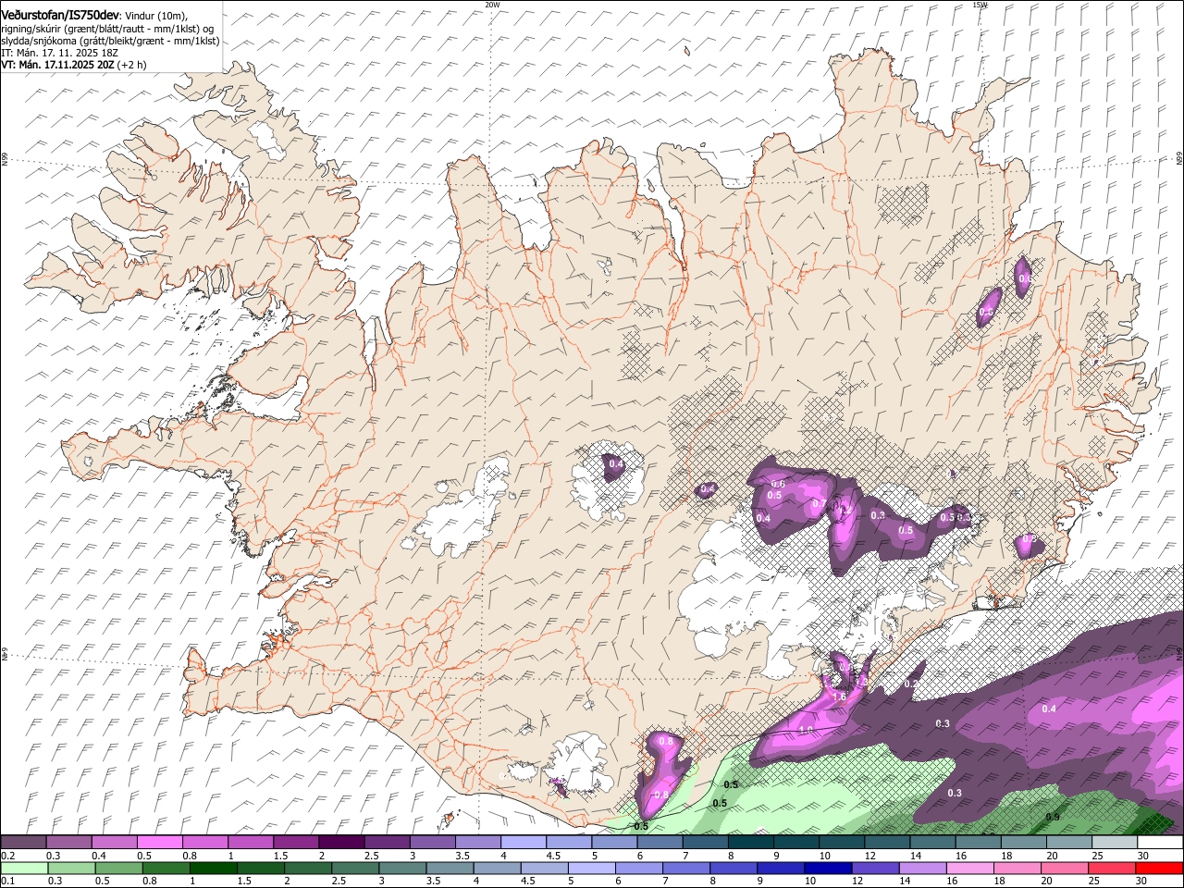Pick light pink lower swatch for 16–18

tap(971, 869)
